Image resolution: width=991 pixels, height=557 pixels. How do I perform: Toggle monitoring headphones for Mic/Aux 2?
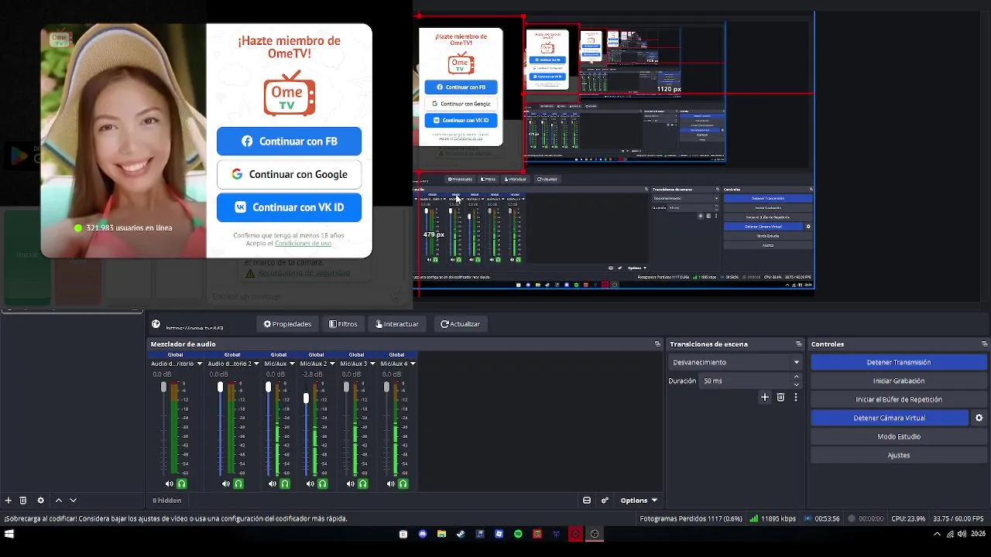coord(323,484)
